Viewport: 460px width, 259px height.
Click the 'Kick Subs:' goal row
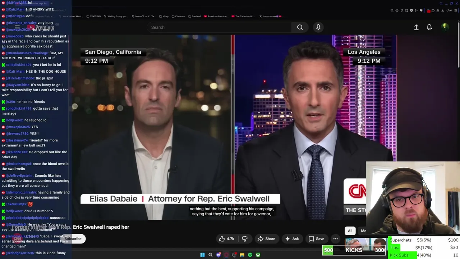[x=424, y=255]
